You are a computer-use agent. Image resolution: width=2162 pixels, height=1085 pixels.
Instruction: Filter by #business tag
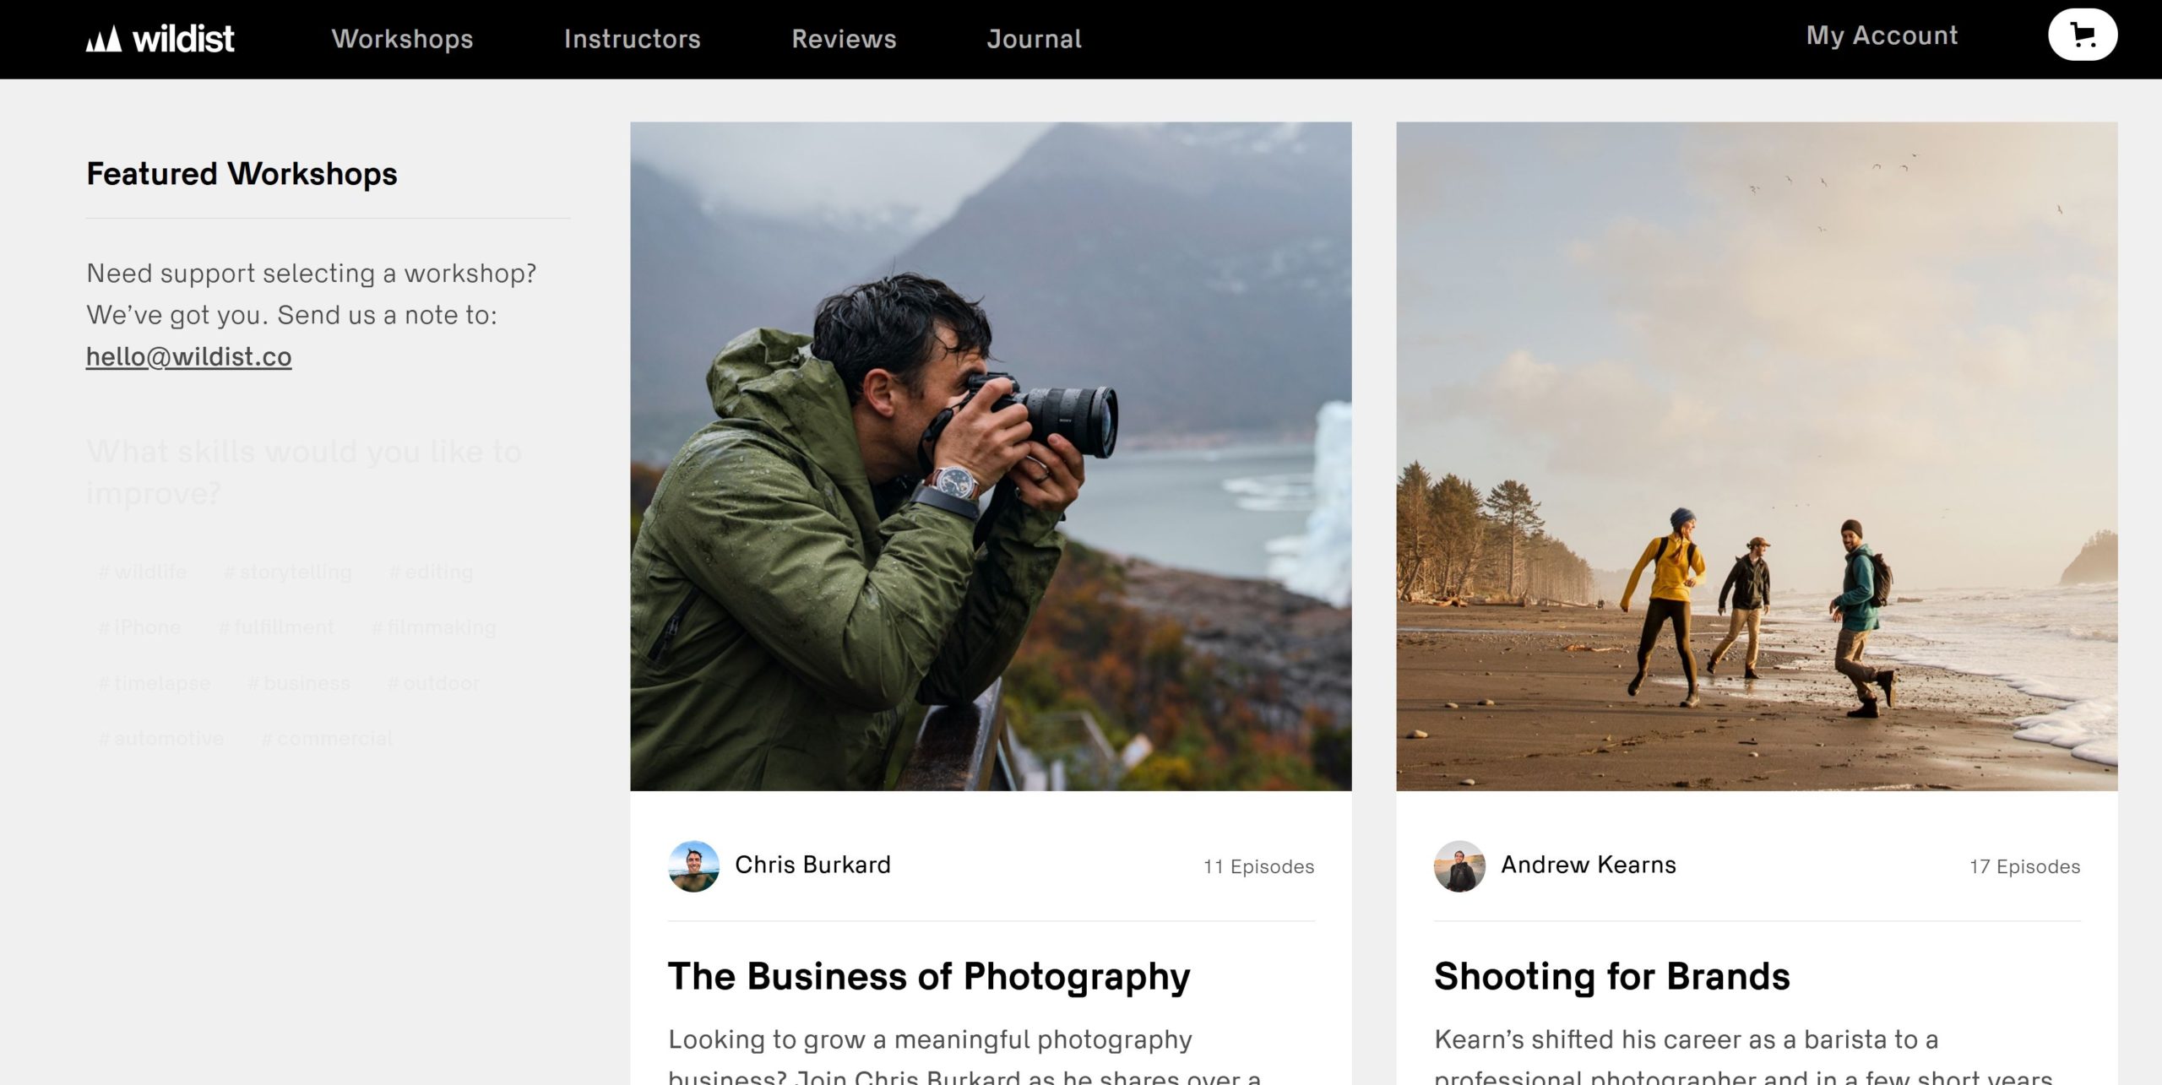[298, 683]
